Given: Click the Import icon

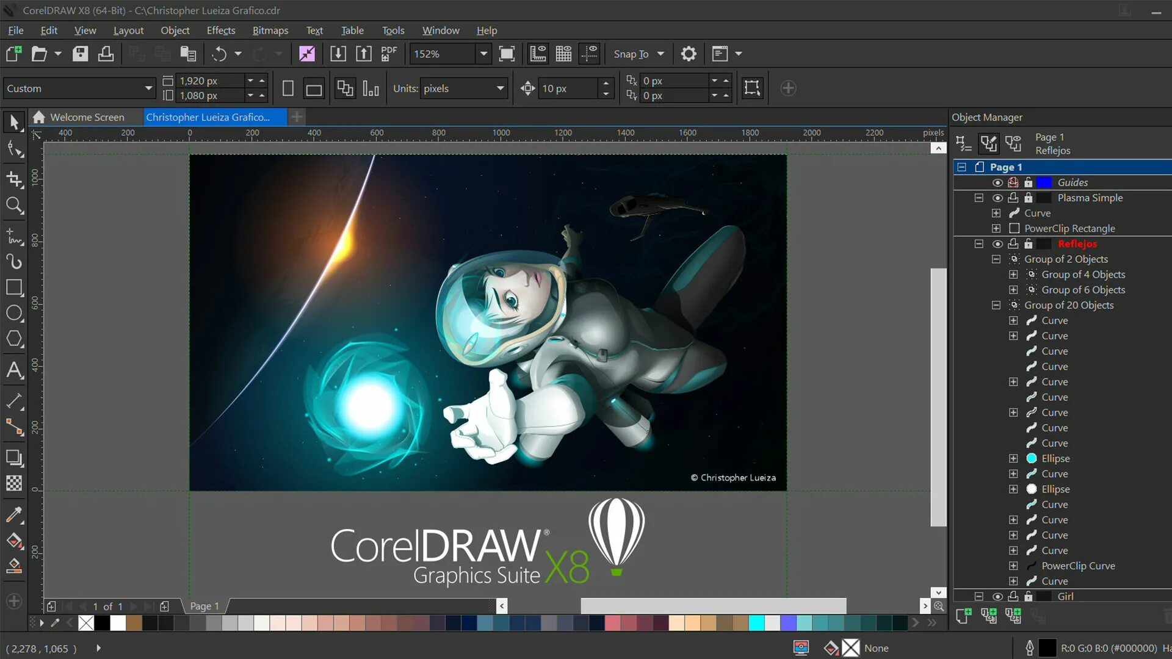Looking at the screenshot, I should (338, 54).
